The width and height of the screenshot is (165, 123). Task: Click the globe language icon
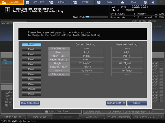coord(145,2)
